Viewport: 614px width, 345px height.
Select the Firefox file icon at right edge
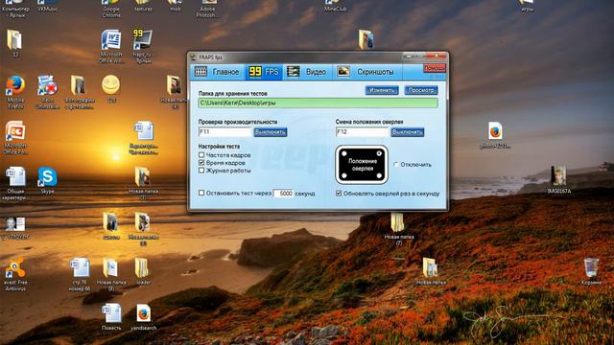(495, 135)
